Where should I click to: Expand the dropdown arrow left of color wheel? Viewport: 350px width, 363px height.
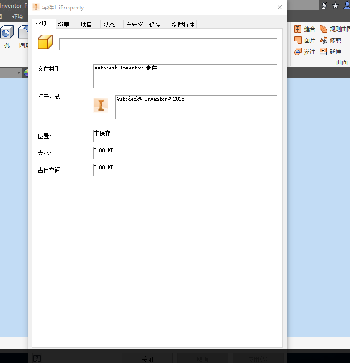point(19,73)
